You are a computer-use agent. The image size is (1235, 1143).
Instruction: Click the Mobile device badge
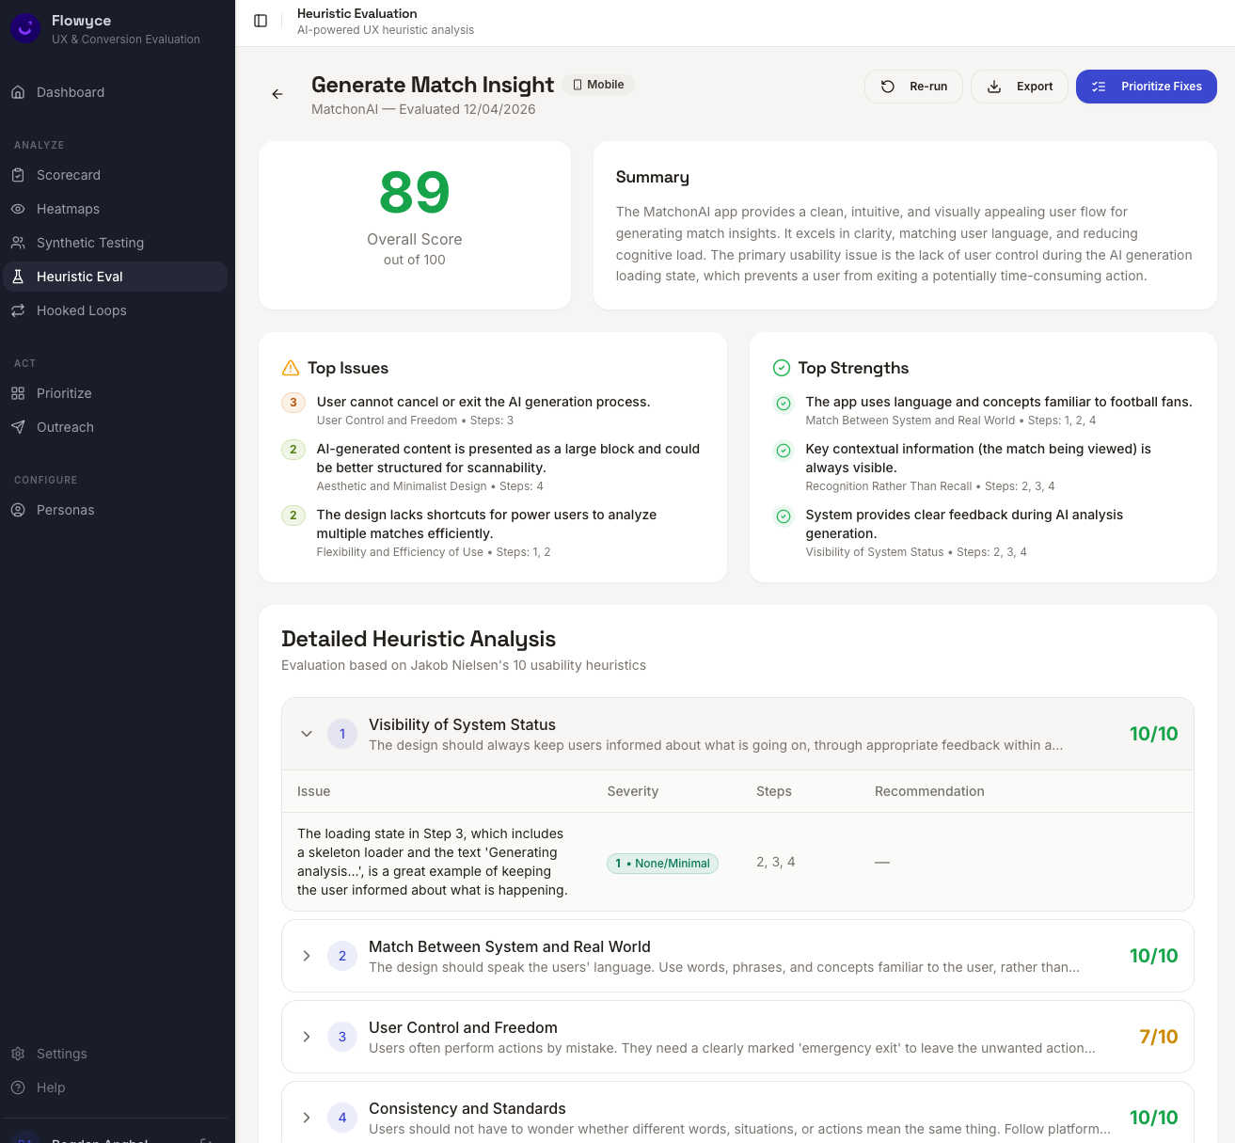click(598, 85)
